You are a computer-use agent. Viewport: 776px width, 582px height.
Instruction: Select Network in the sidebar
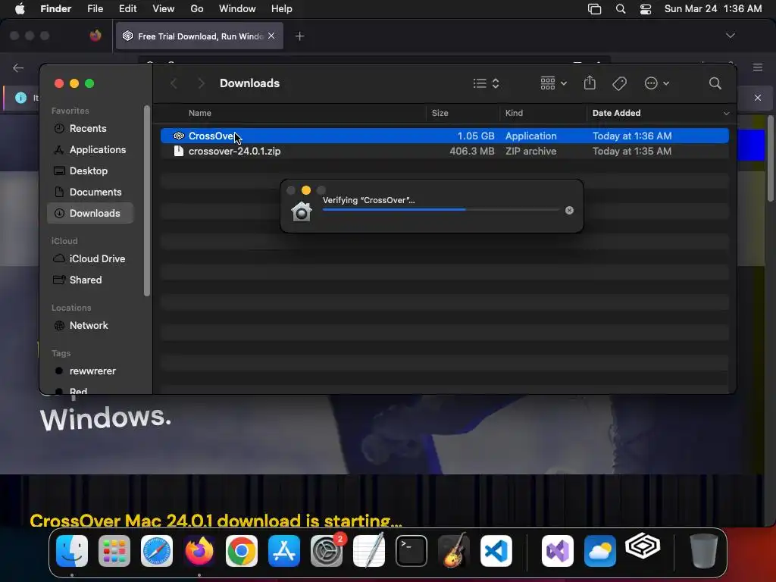(91, 326)
